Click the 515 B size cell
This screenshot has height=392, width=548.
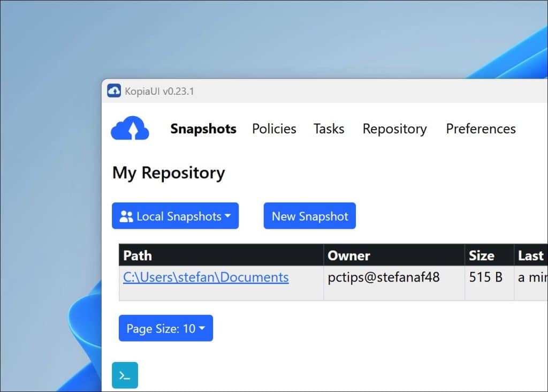pyautogui.click(x=489, y=283)
